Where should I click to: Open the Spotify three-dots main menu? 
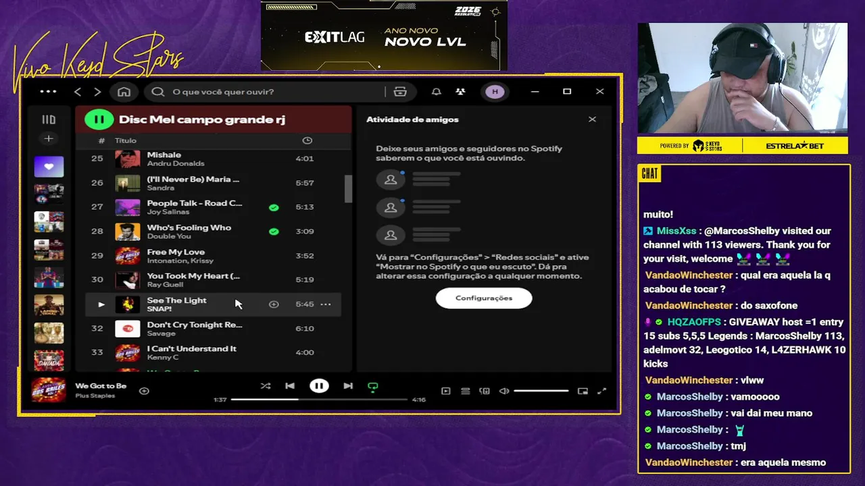point(48,92)
